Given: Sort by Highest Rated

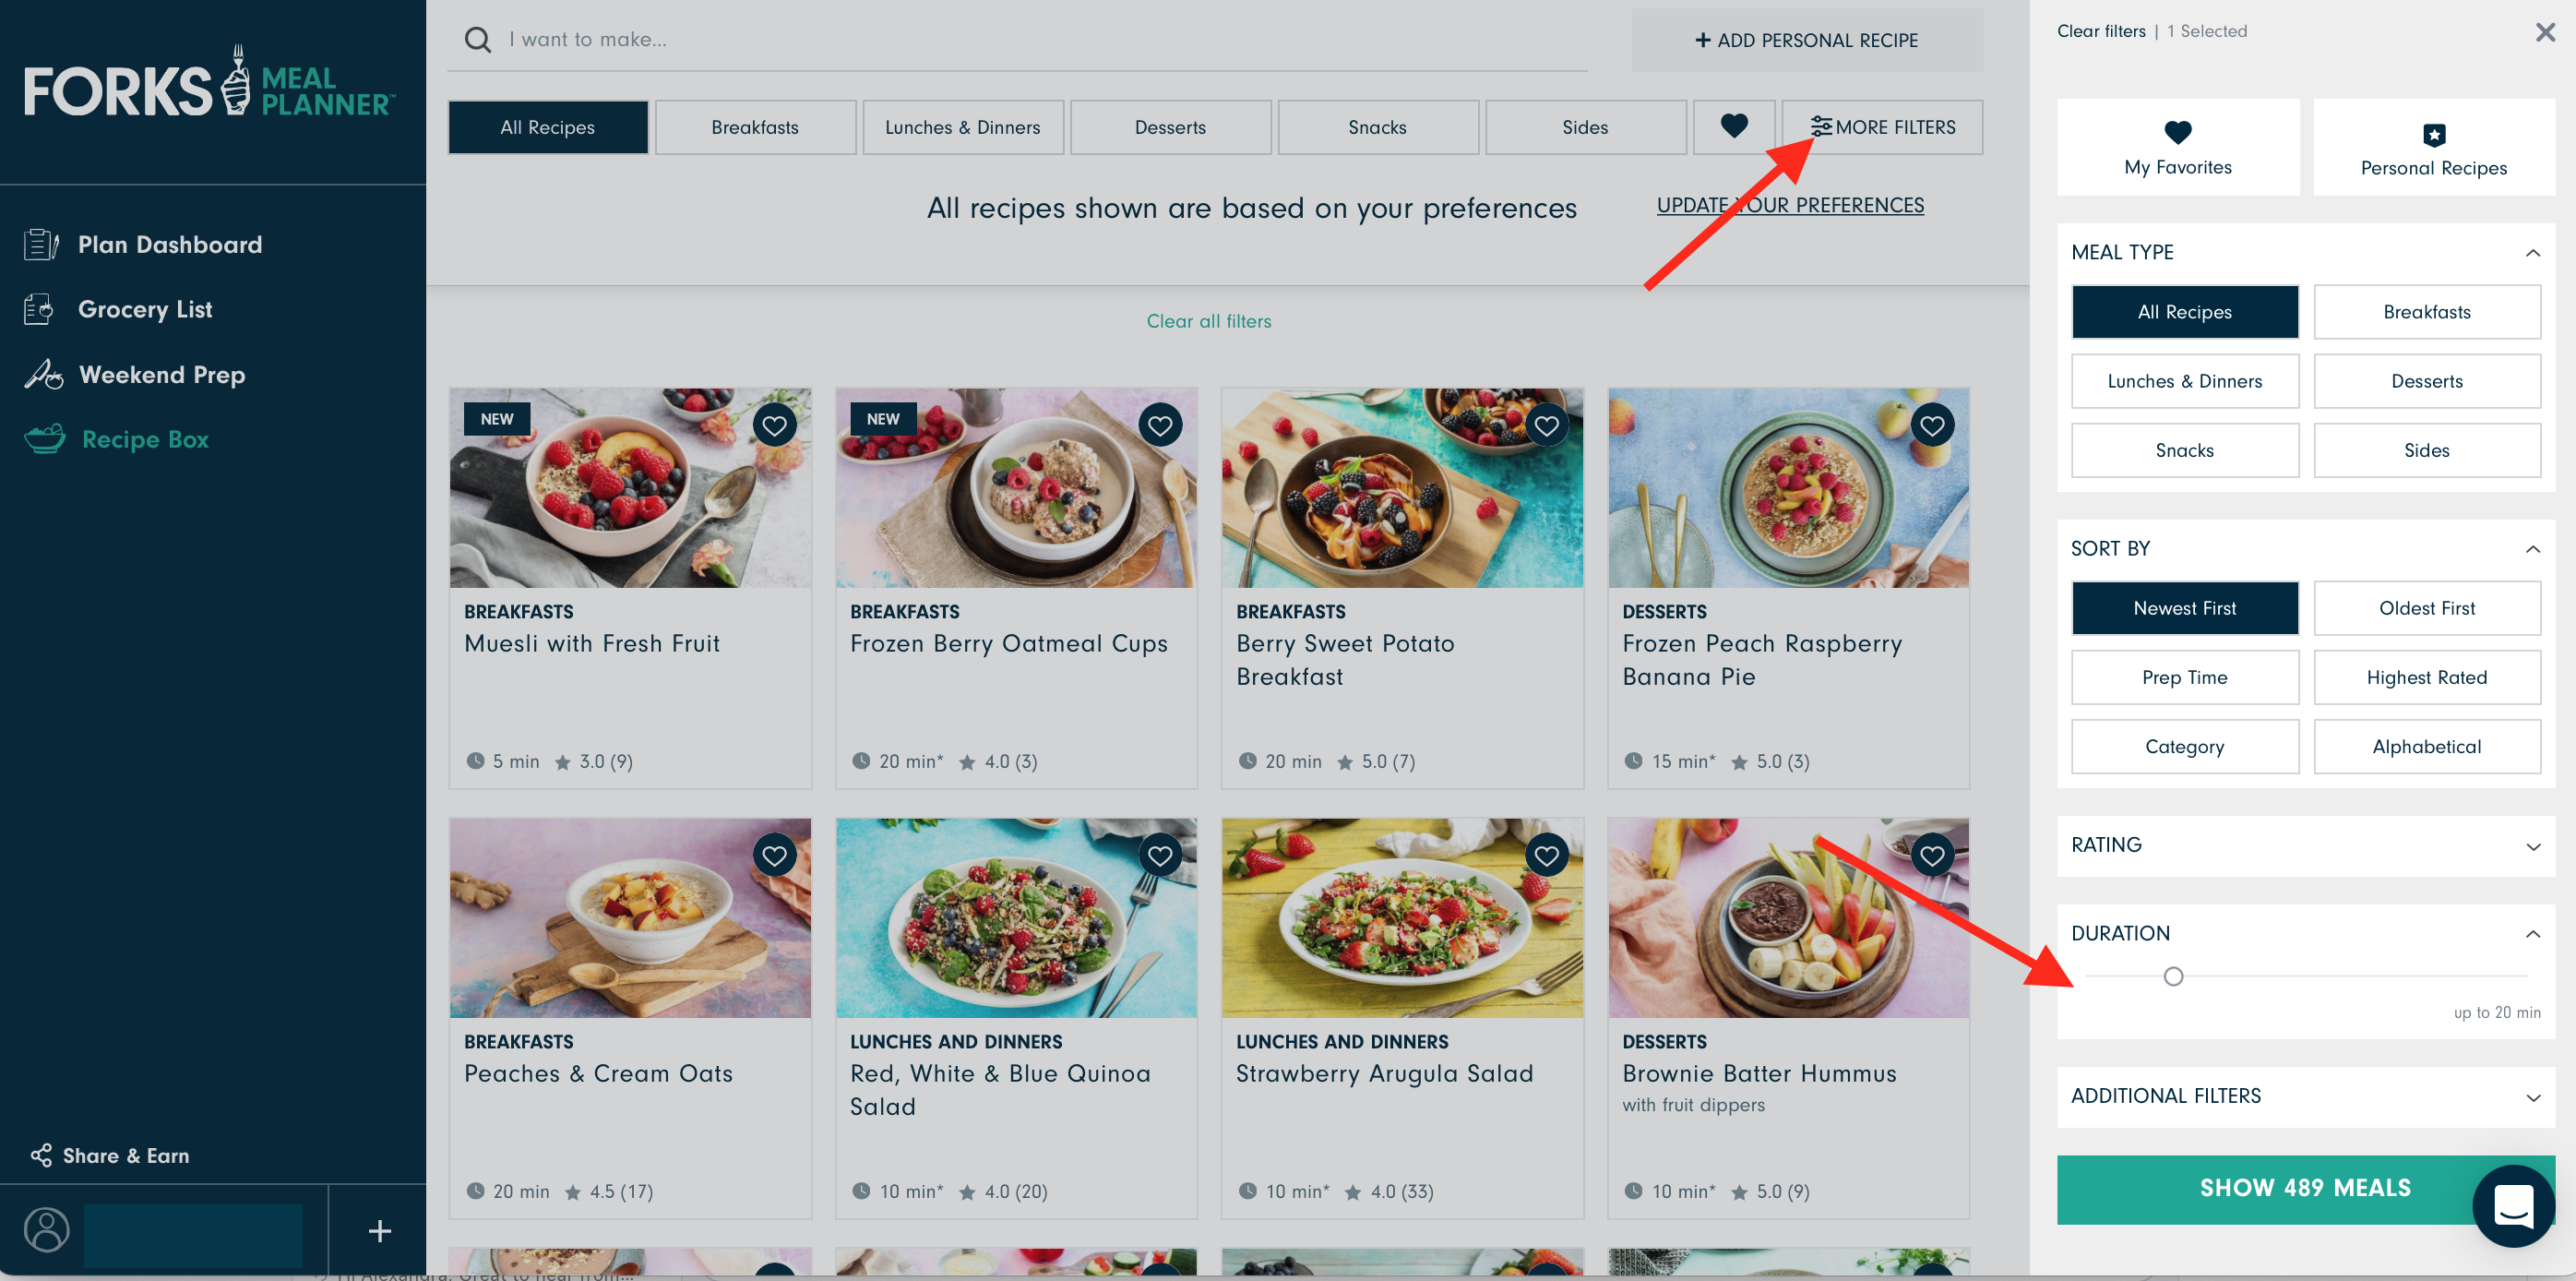Looking at the screenshot, I should [x=2426, y=677].
